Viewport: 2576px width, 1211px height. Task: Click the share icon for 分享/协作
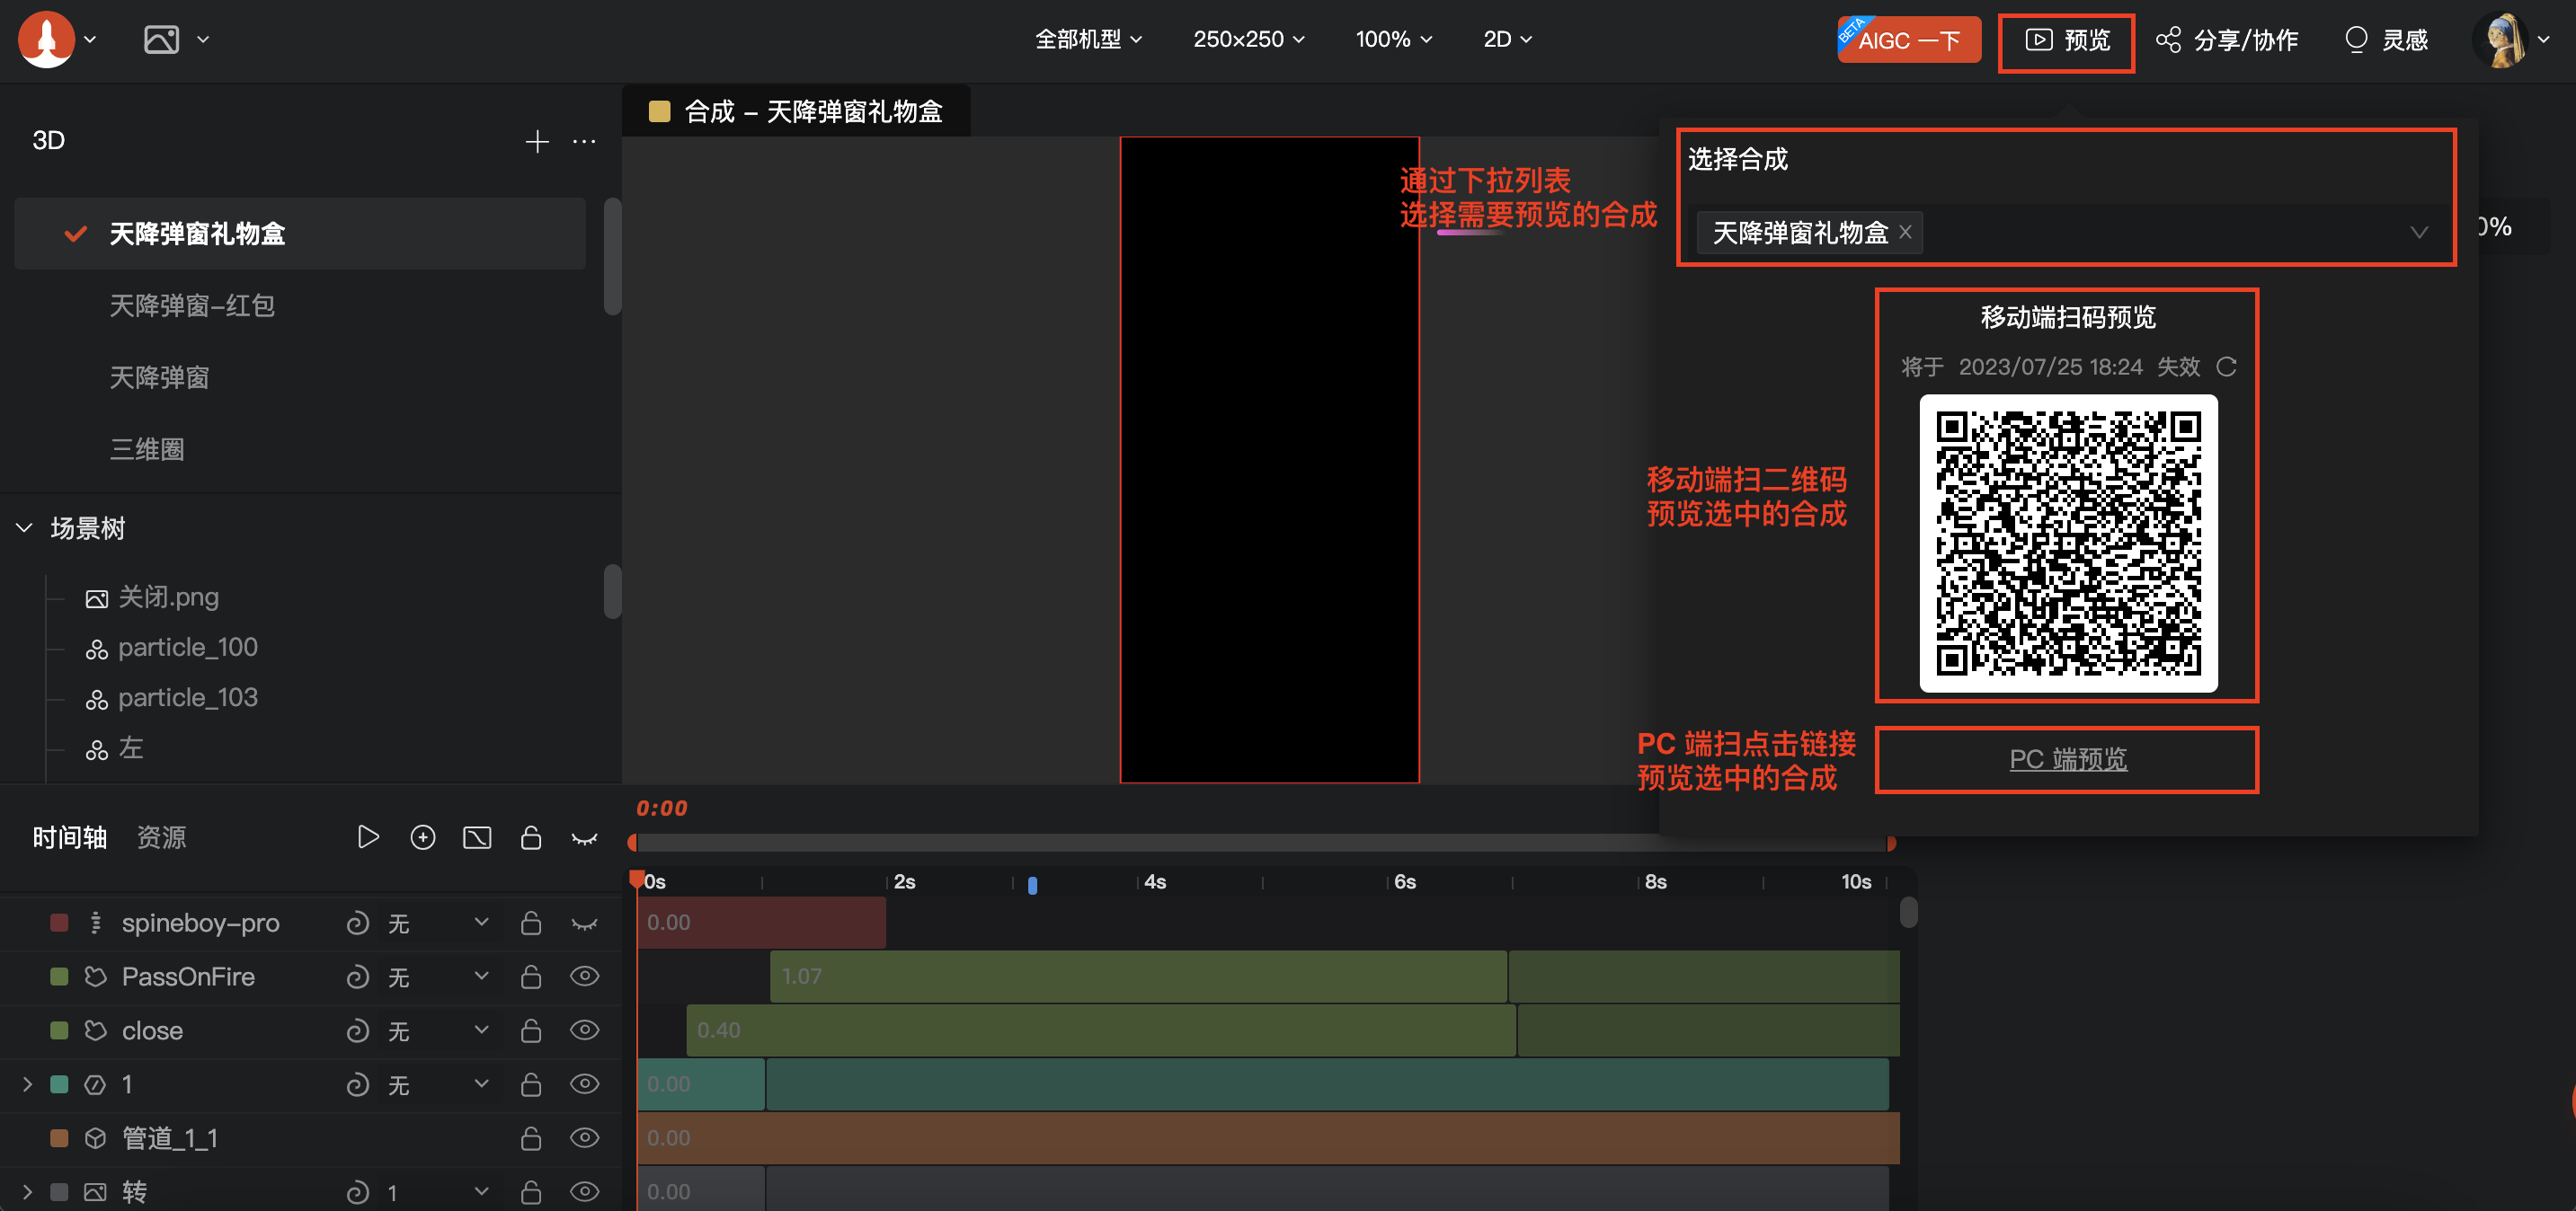[2168, 40]
